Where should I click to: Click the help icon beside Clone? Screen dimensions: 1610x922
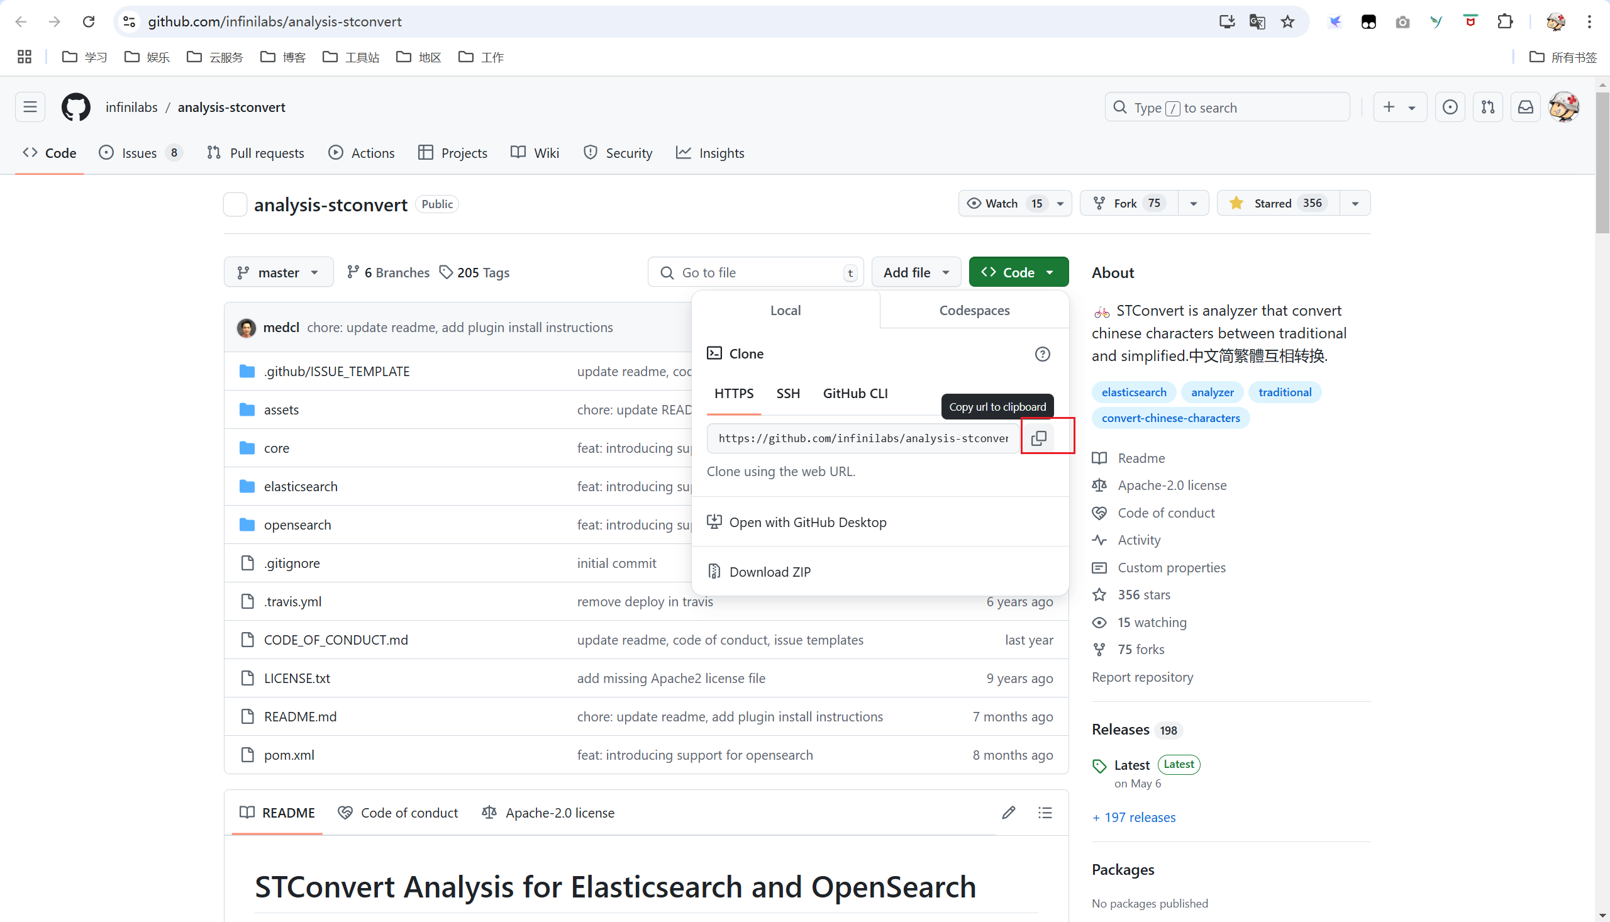(1042, 354)
